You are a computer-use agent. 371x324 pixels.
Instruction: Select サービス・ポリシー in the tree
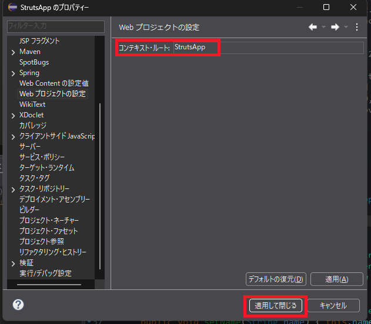(x=42, y=157)
